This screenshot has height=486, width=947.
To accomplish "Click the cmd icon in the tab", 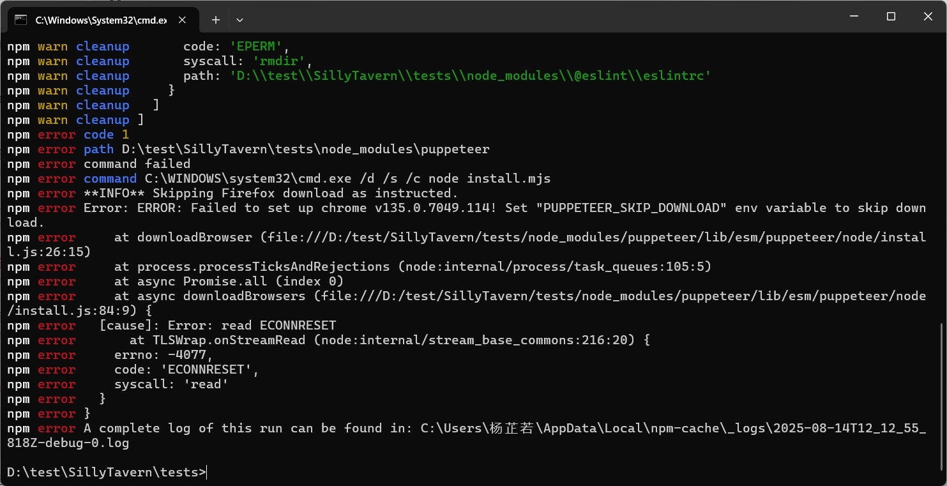I will 20,20.
